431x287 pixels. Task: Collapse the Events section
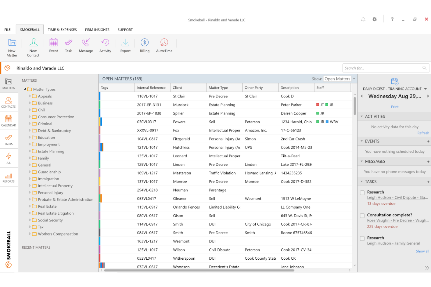pos(362,141)
